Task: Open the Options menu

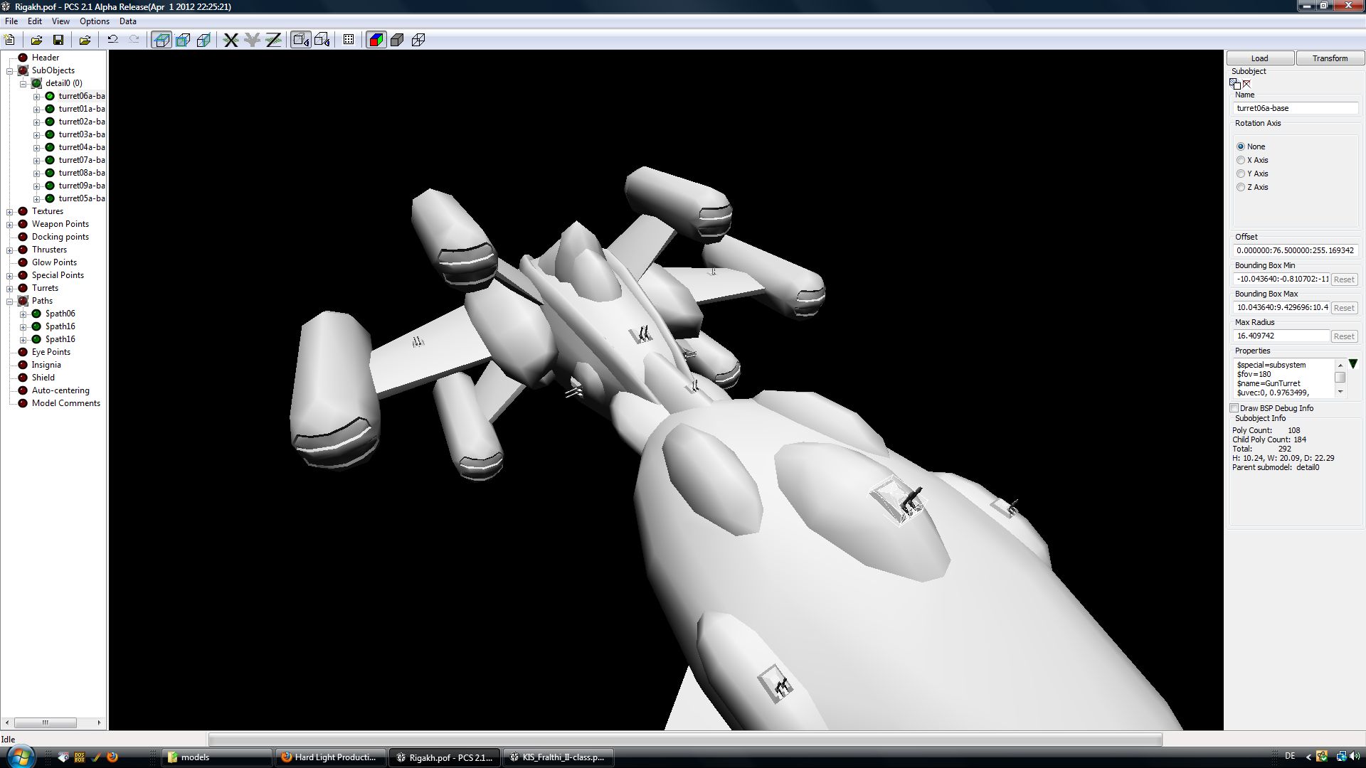Action: (94, 21)
